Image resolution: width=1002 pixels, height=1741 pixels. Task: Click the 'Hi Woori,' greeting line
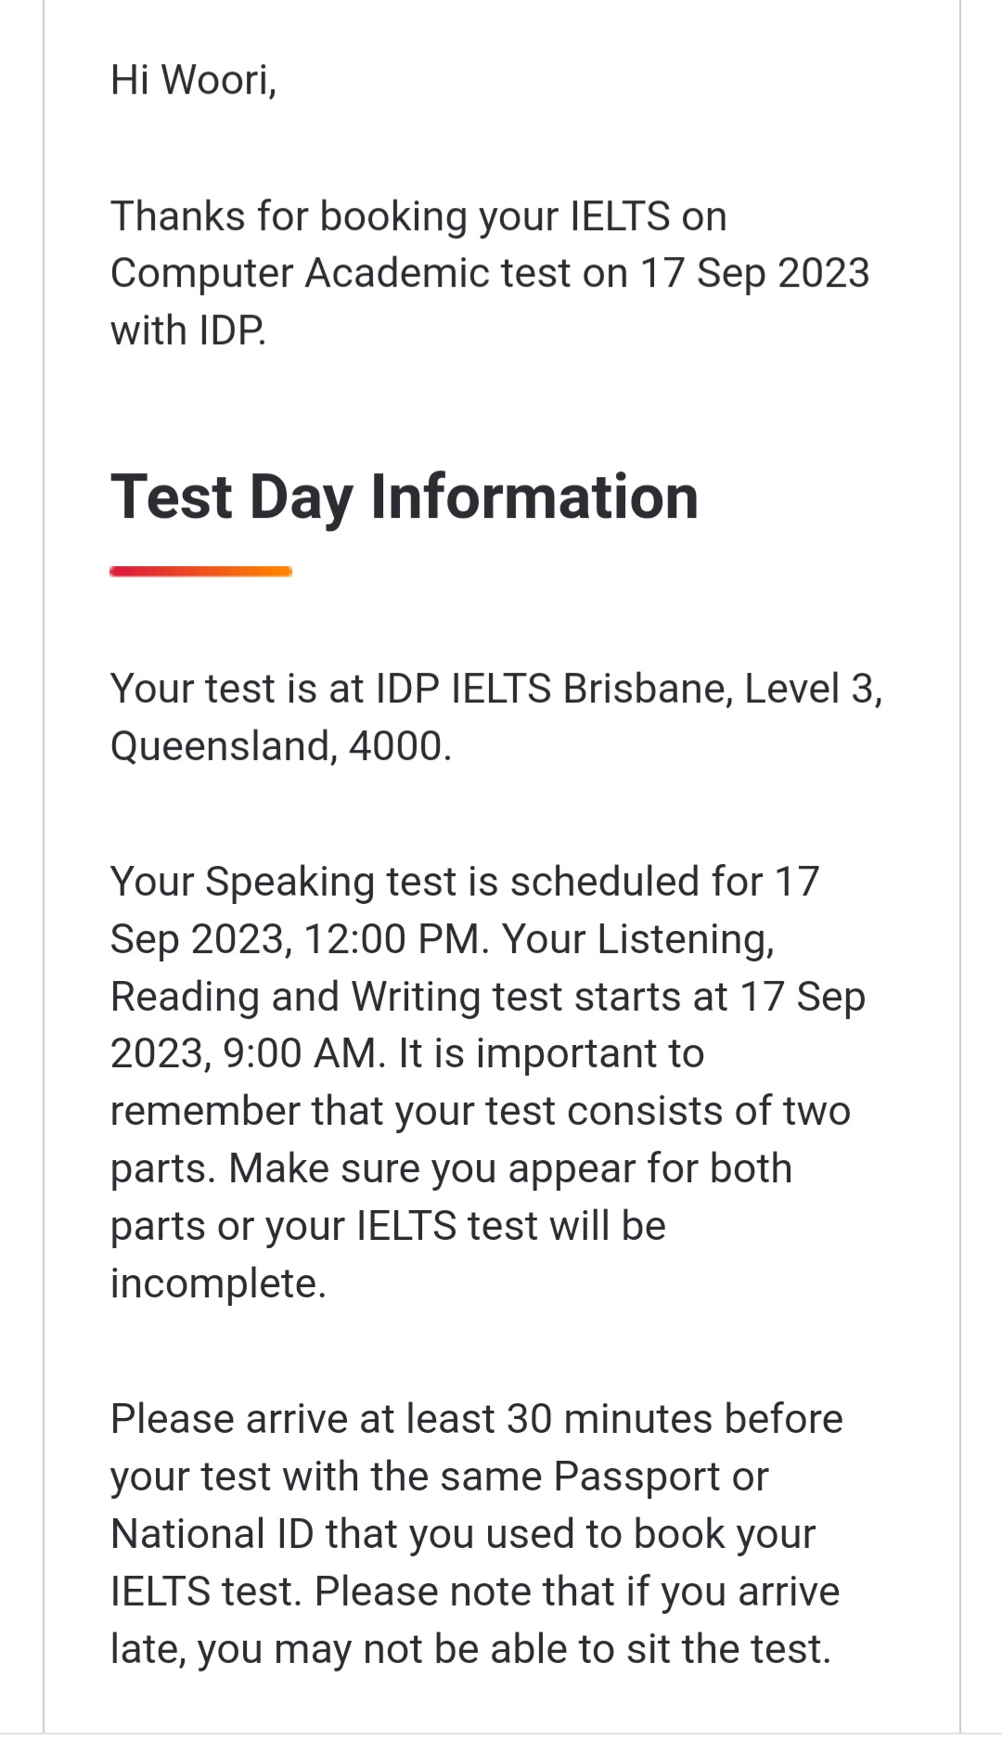(x=194, y=81)
